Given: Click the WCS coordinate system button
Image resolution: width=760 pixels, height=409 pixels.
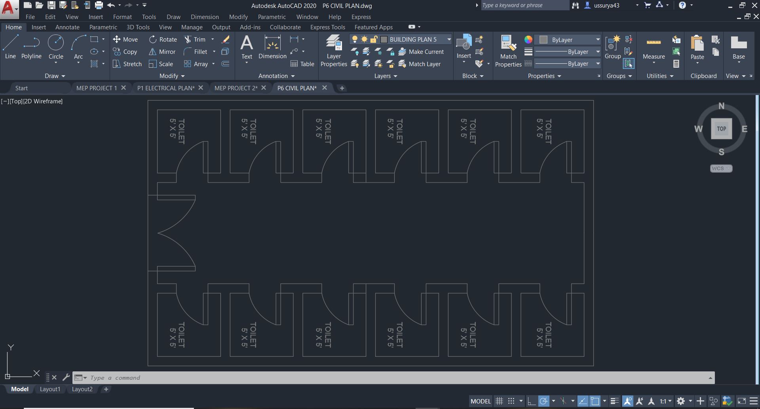Looking at the screenshot, I should click(721, 168).
